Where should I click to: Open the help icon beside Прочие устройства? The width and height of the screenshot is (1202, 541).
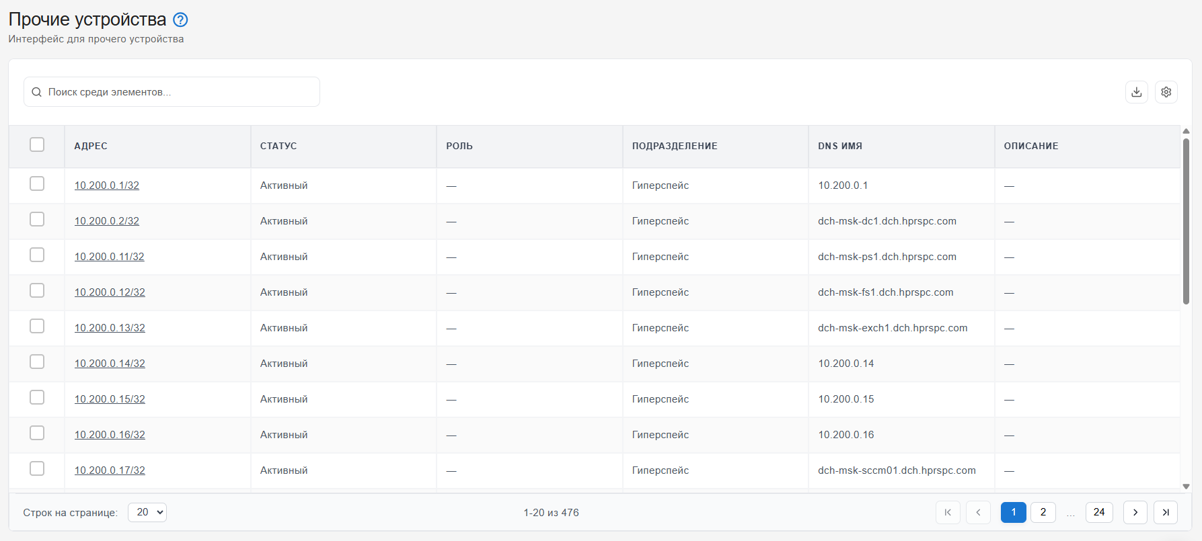tap(180, 19)
